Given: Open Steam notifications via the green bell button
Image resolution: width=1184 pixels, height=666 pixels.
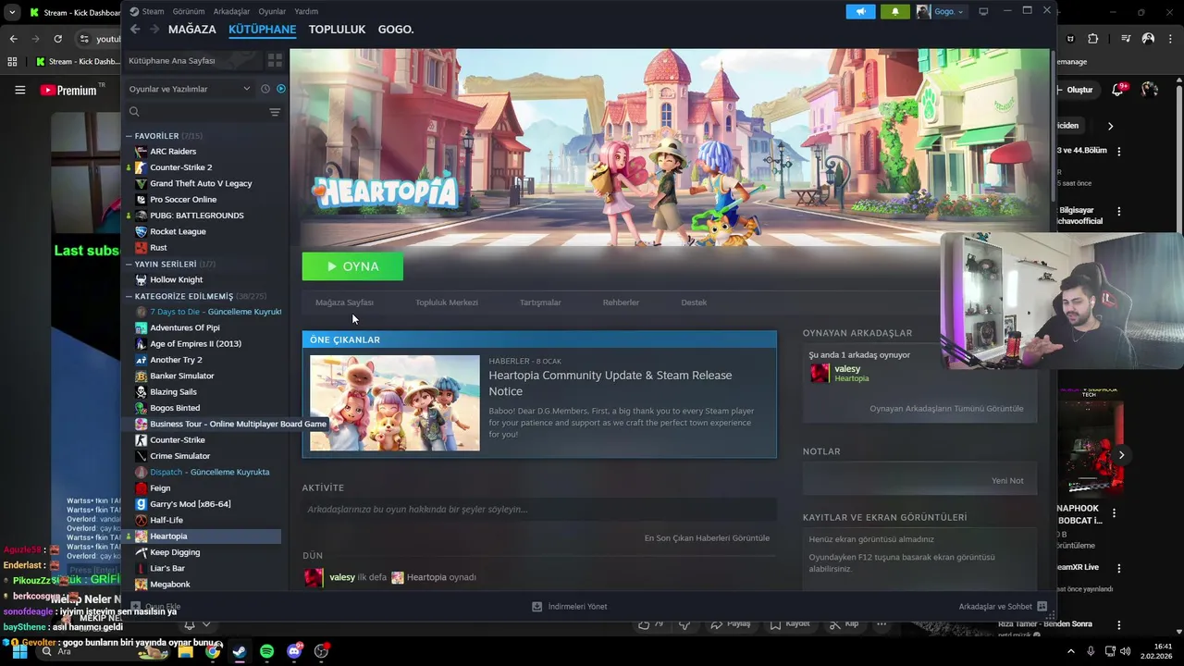Looking at the screenshot, I should 894,12.
